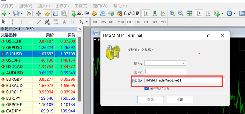Select the crosshair tool
This screenshot has height=114, width=245.
coord(12,22)
